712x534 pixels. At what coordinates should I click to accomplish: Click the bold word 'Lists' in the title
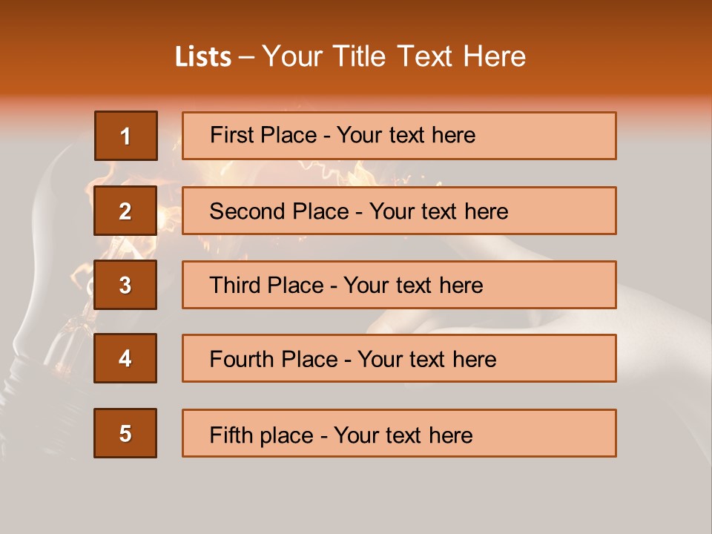(x=203, y=56)
